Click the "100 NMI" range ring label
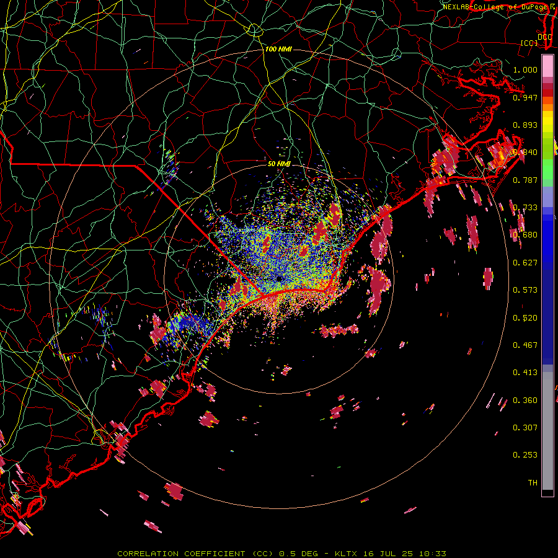The width and height of the screenshot is (558, 558). (278, 49)
